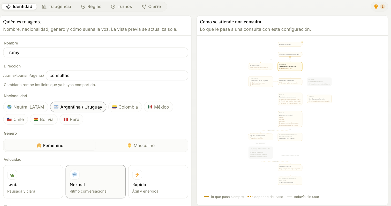
Task: Click the building icon on Tu agencia tab
Action: (x=44, y=6)
